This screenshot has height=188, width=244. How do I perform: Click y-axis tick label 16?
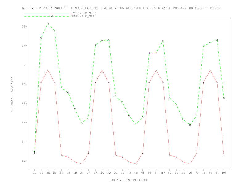coord(23,123)
